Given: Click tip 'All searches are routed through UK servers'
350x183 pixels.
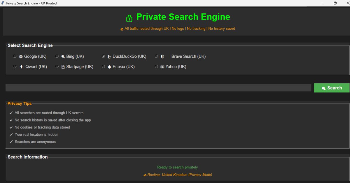Looking at the screenshot, I should (49, 113).
